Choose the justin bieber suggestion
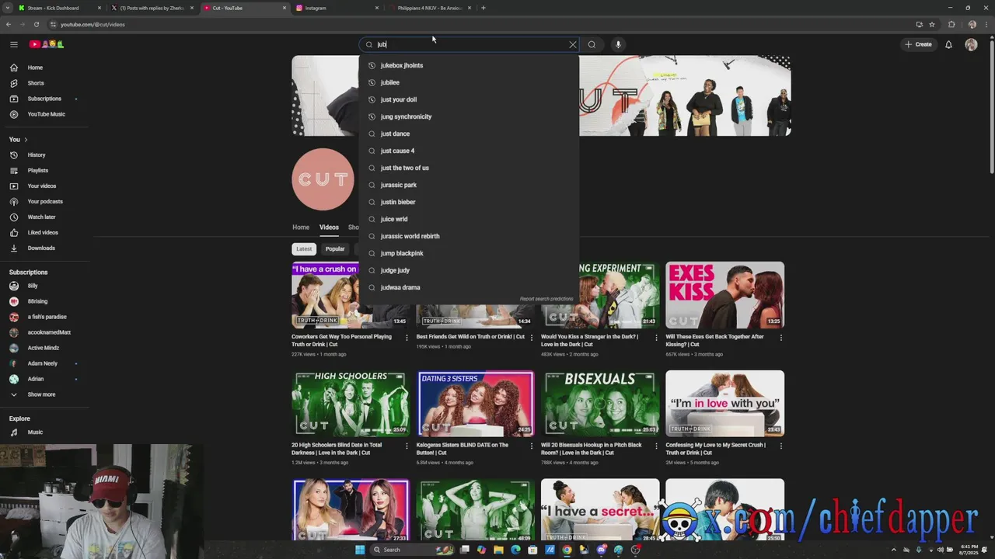995x559 pixels. coord(469,202)
